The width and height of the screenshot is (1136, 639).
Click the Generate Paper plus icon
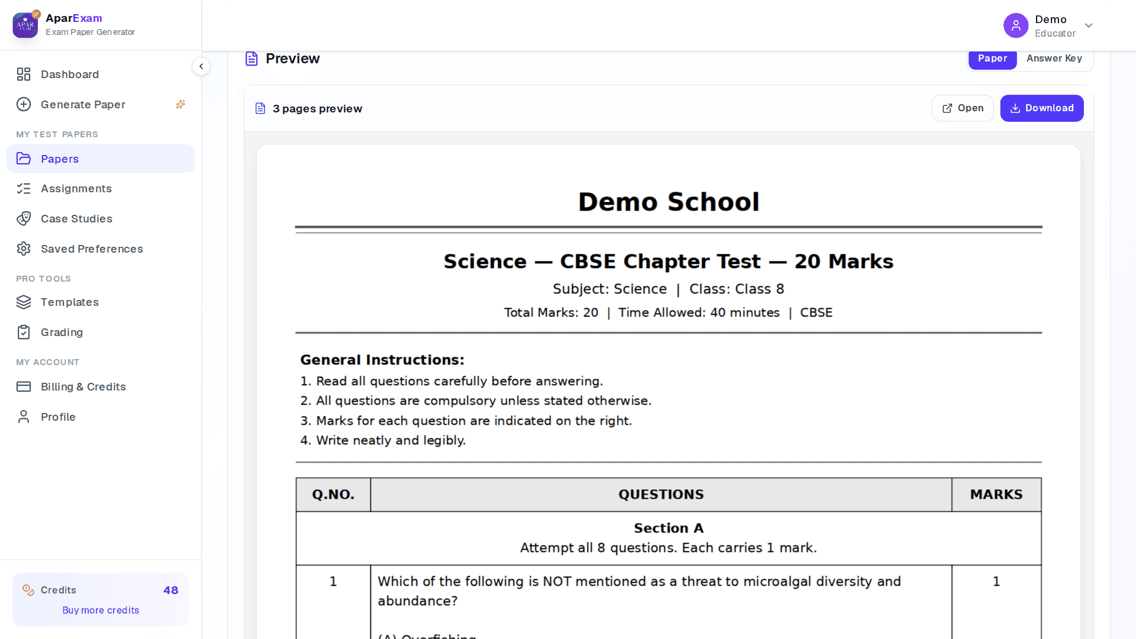[24, 105]
